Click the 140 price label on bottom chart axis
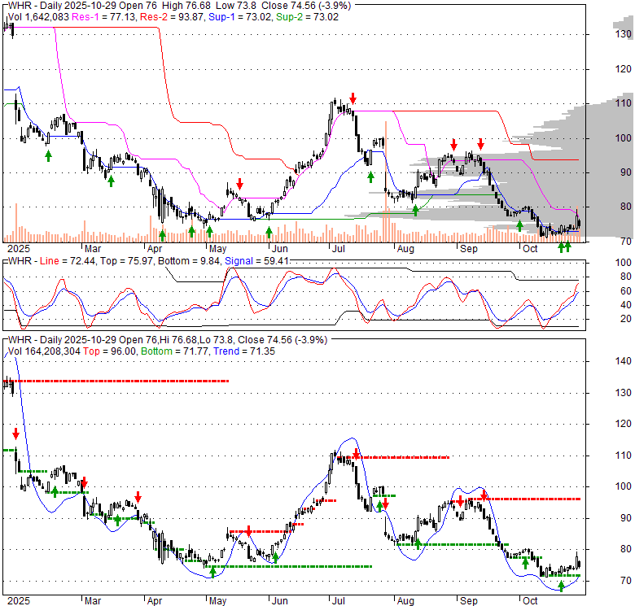635x606 pixels. tap(624, 361)
